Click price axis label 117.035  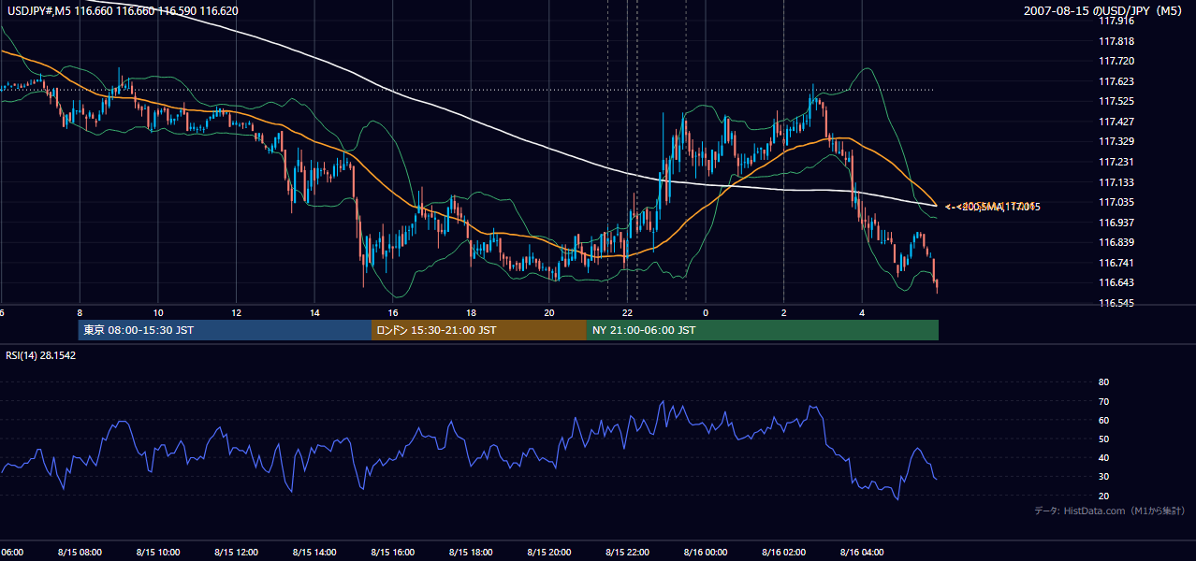pos(1116,202)
